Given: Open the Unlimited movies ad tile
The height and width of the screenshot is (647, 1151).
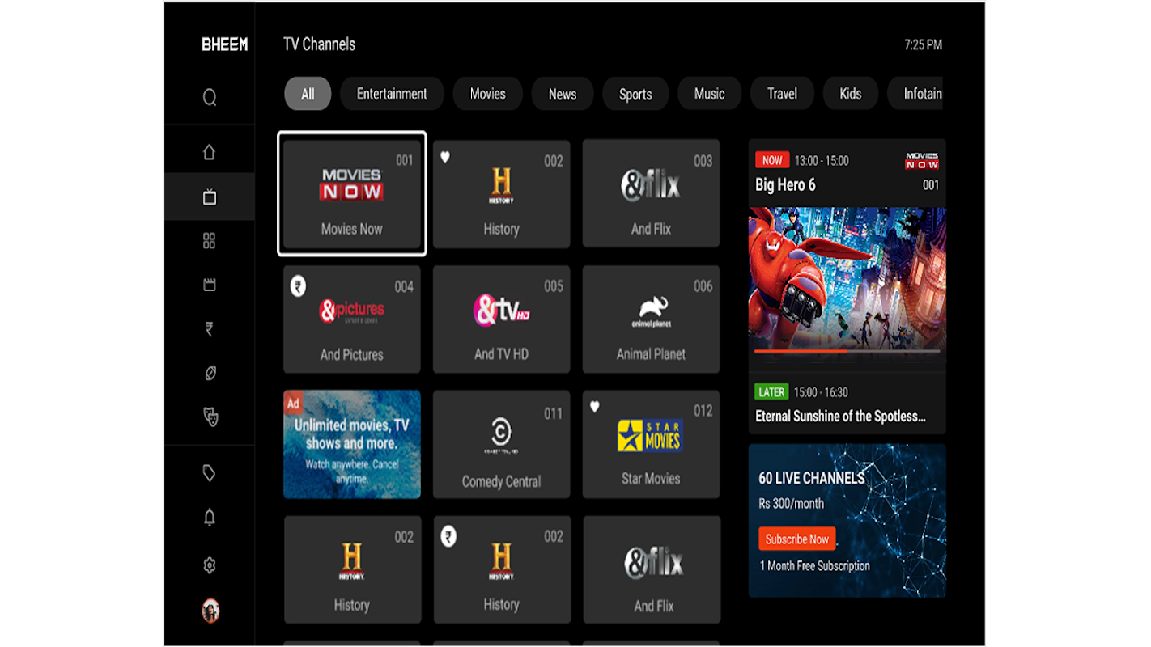Looking at the screenshot, I should (352, 445).
